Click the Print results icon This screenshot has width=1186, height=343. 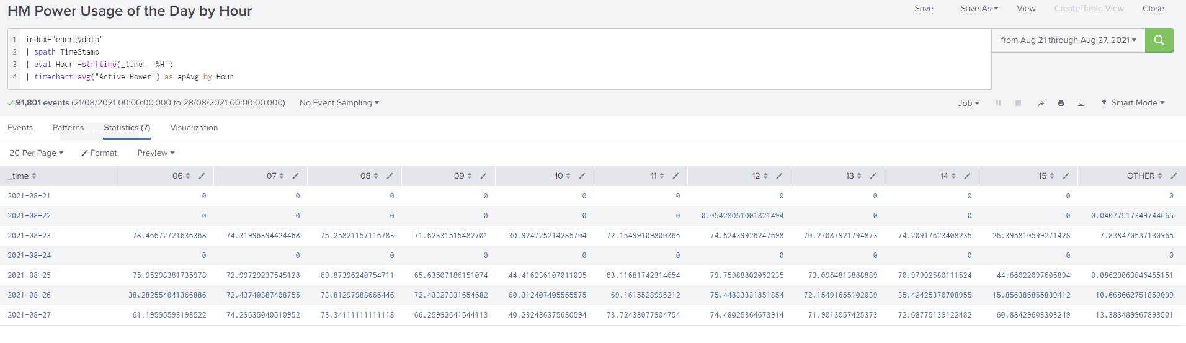pyautogui.click(x=1061, y=104)
